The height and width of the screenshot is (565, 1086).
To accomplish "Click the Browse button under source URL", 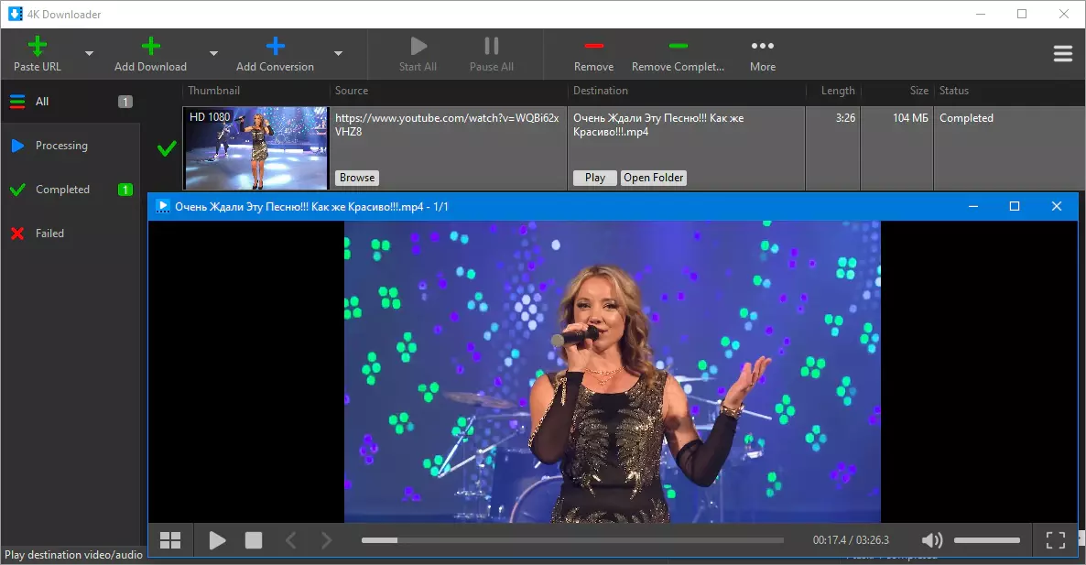I will (x=357, y=178).
